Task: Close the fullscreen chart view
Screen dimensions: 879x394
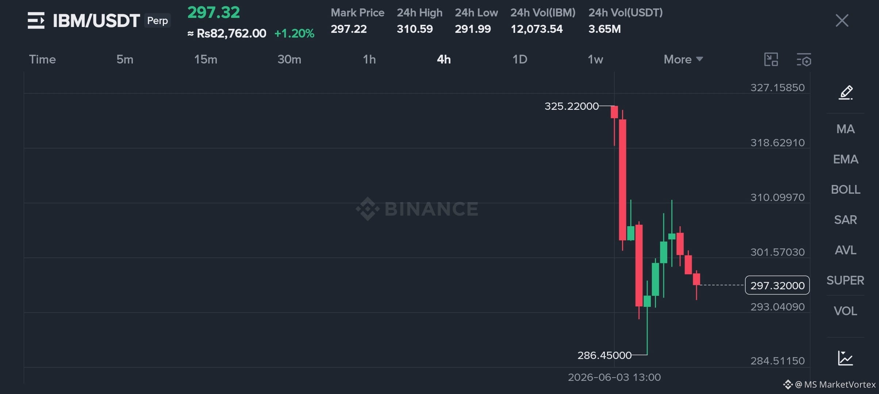Action: 842,20
